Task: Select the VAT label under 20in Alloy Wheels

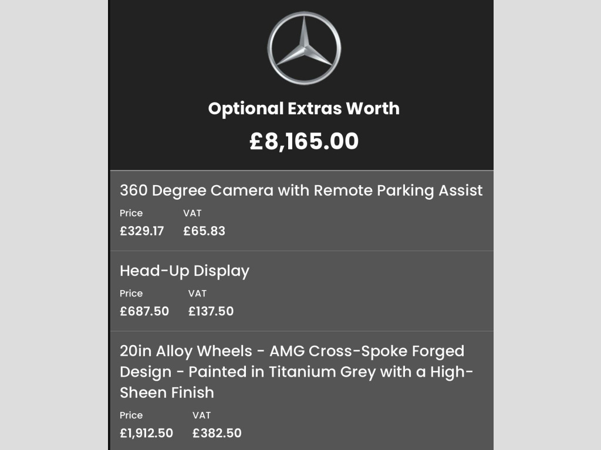Action: click(202, 415)
